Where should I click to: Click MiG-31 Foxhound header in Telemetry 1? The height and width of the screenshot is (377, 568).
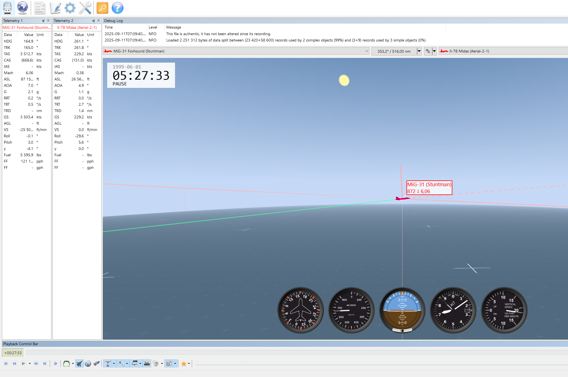click(x=27, y=27)
